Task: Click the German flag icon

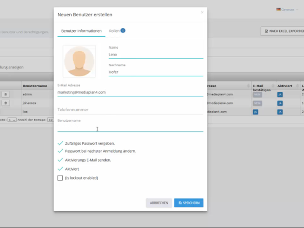Action: pyautogui.click(x=279, y=9)
